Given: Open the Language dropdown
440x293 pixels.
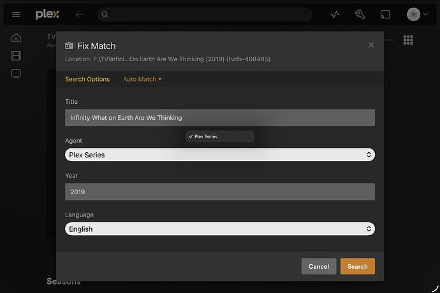Looking at the screenshot, I should [x=220, y=229].
